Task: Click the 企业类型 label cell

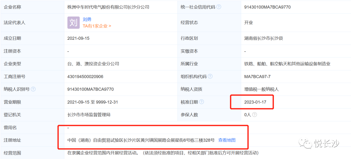Action: point(32,64)
